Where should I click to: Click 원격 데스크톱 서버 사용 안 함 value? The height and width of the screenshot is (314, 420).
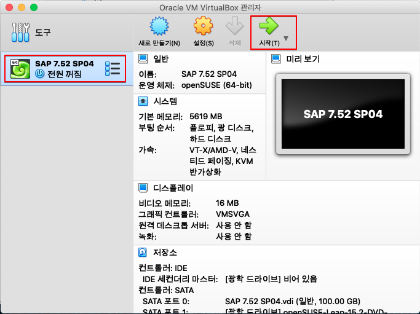pyautogui.click(x=234, y=226)
